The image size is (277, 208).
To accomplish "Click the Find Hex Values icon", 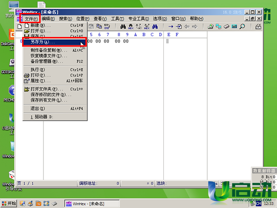I will (131, 27).
